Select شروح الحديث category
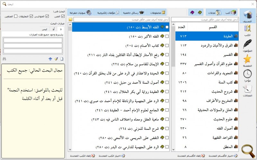This screenshot has height=160, width=257. coord(207,91)
